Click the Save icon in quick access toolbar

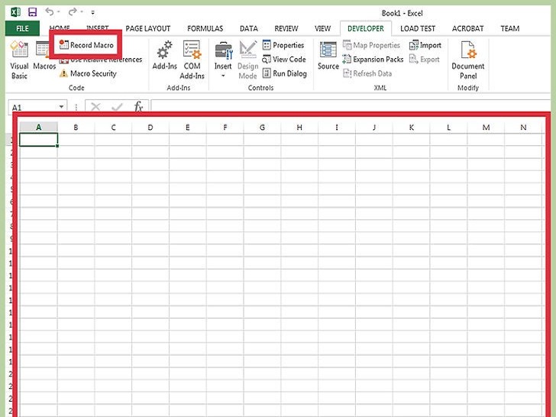pos(32,12)
